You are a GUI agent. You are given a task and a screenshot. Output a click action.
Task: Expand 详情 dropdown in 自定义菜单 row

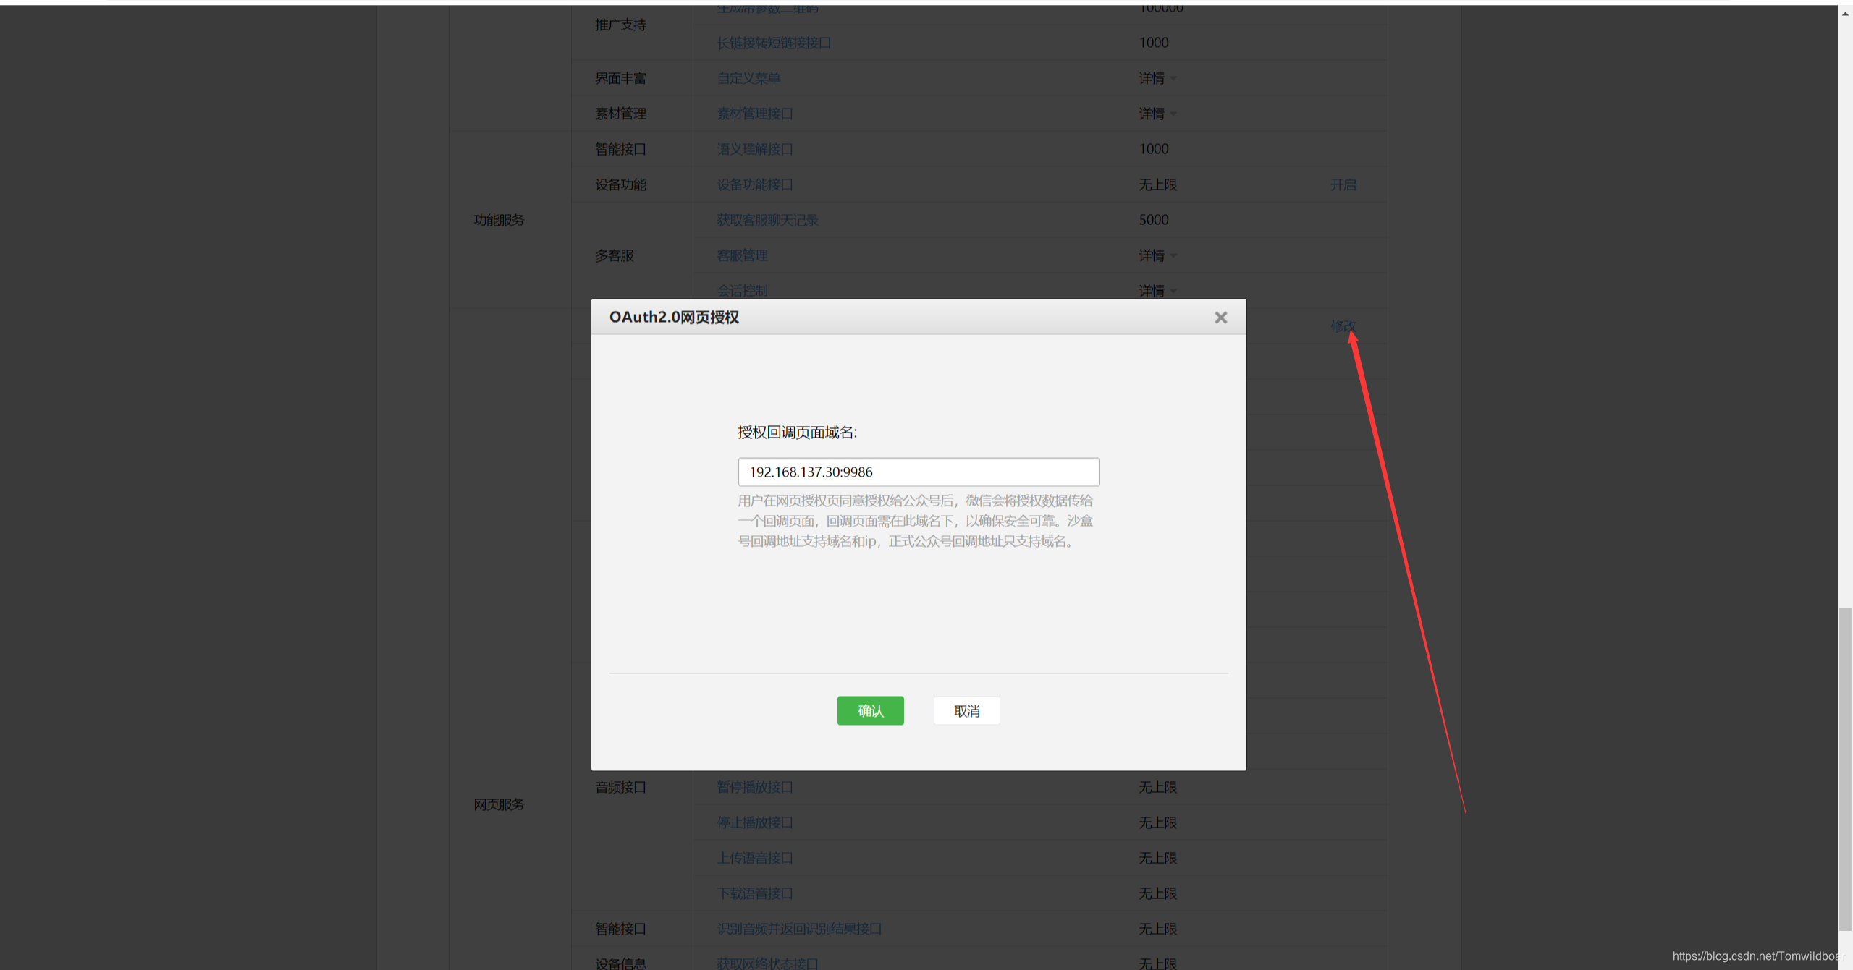click(1157, 78)
